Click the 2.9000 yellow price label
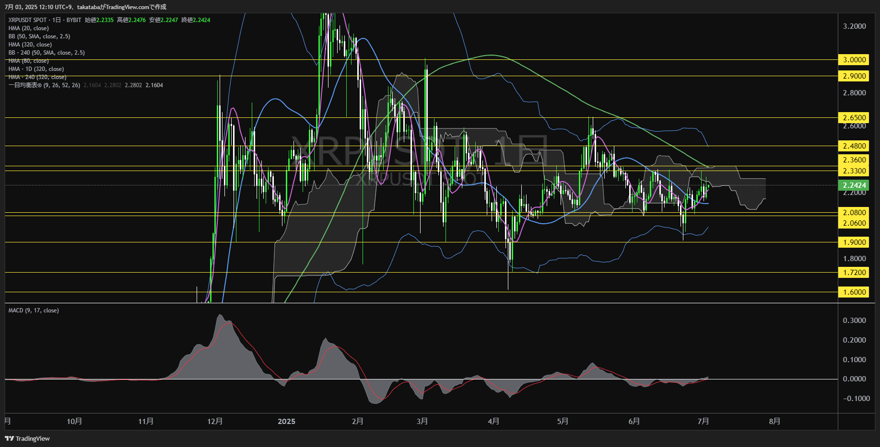The width and height of the screenshot is (880, 447). (854, 76)
